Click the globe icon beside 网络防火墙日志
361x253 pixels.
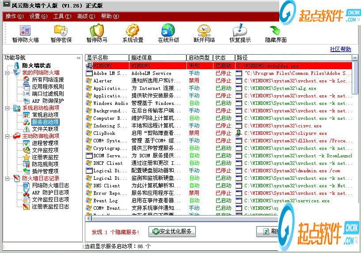pyautogui.click(x=26, y=186)
